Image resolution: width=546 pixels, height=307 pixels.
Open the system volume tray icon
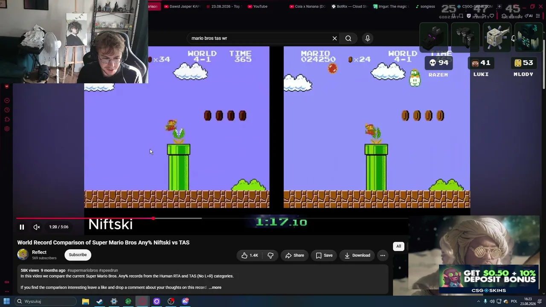[492, 301]
